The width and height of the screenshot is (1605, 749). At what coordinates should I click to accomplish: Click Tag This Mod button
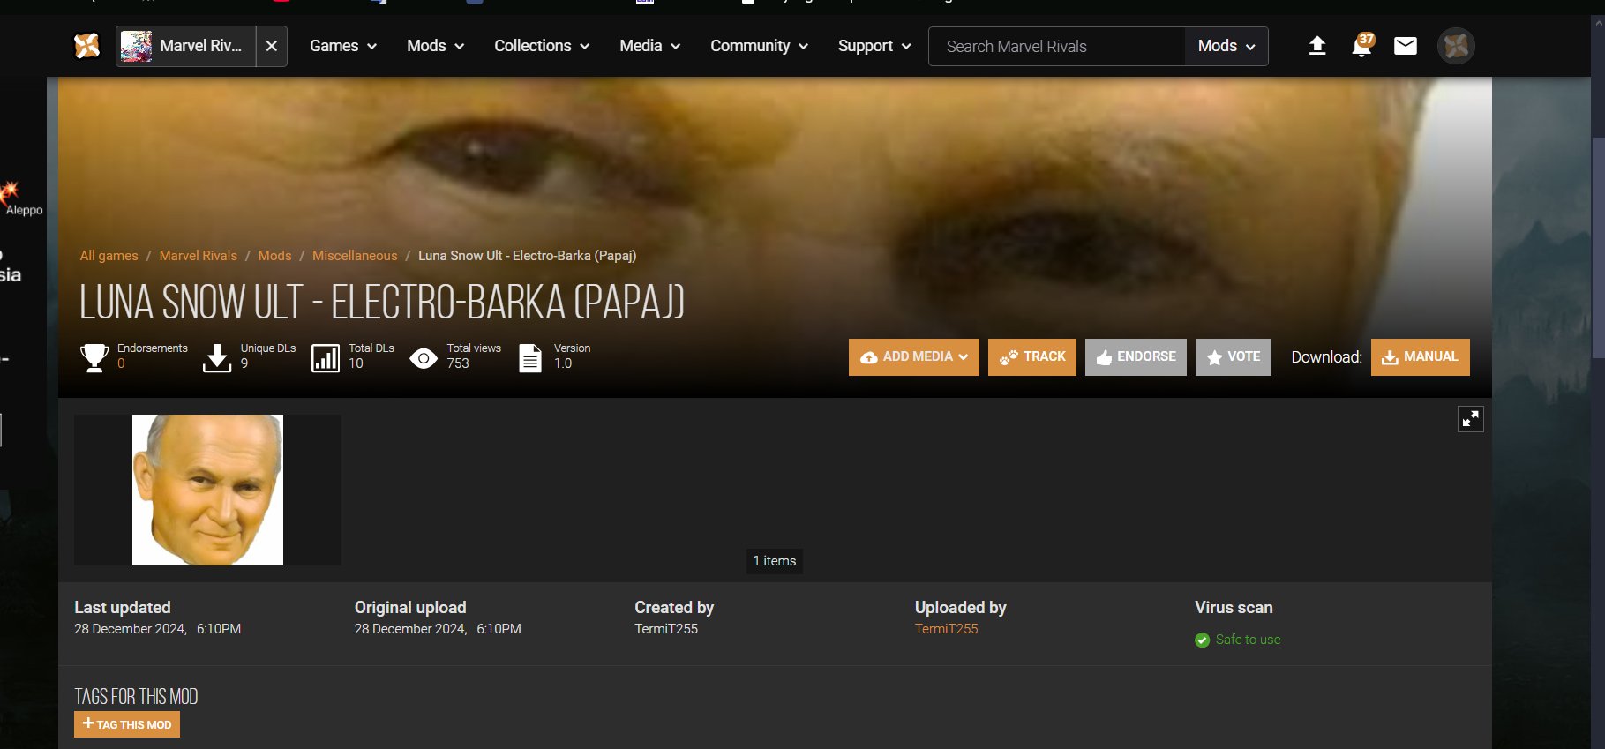(127, 724)
